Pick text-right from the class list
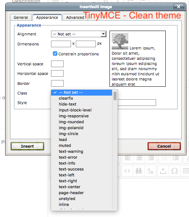The height and width of the screenshot is (217, 189). click(81, 181)
